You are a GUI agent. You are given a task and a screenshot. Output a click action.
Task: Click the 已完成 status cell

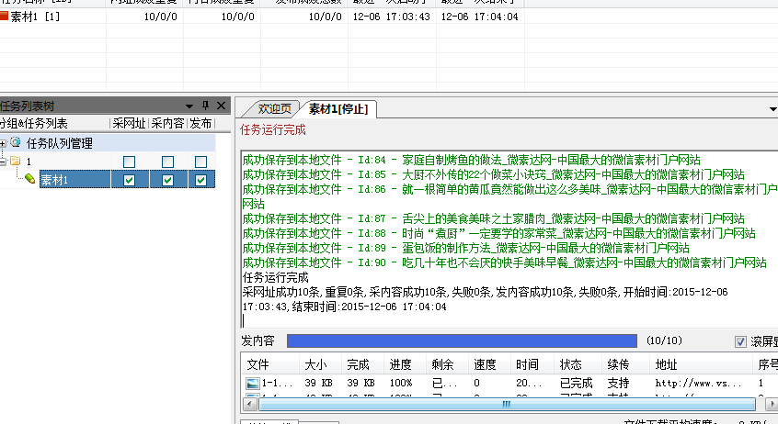pos(576,383)
